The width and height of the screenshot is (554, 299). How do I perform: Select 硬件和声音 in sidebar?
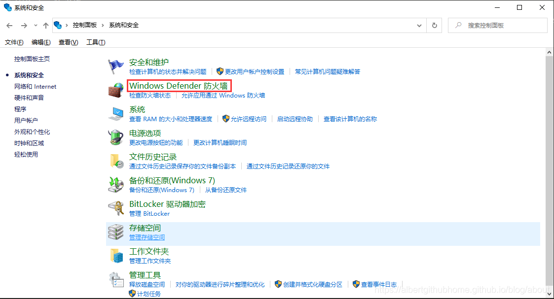pyautogui.click(x=29, y=98)
